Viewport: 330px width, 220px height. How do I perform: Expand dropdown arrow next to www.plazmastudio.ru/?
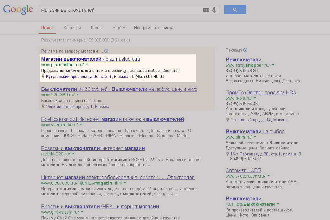click(87, 65)
